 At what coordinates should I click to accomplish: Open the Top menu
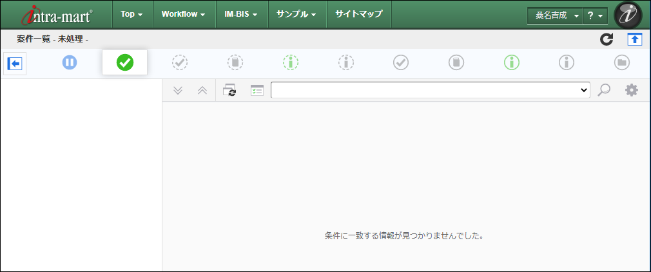click(x=131, y=14)
